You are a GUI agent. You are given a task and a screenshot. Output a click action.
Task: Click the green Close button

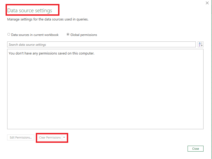195,149
